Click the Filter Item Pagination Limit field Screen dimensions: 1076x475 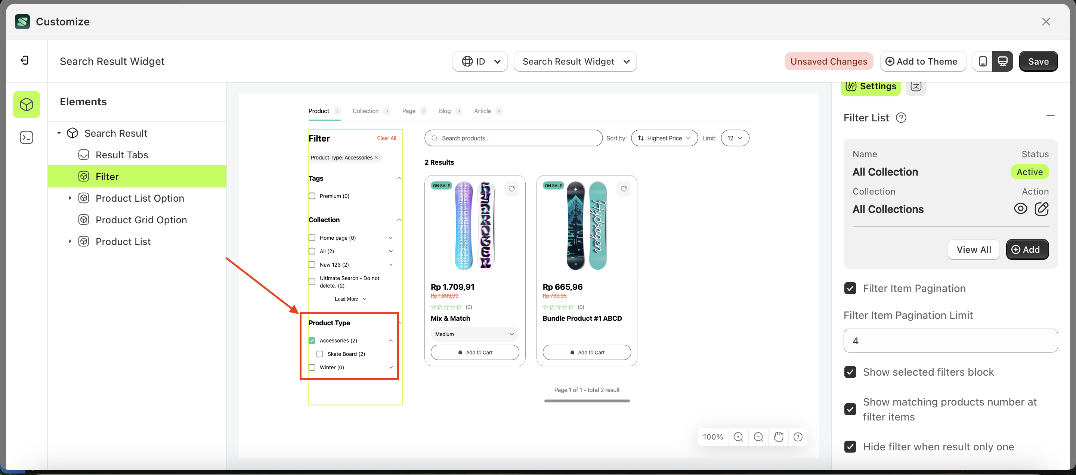950,341
